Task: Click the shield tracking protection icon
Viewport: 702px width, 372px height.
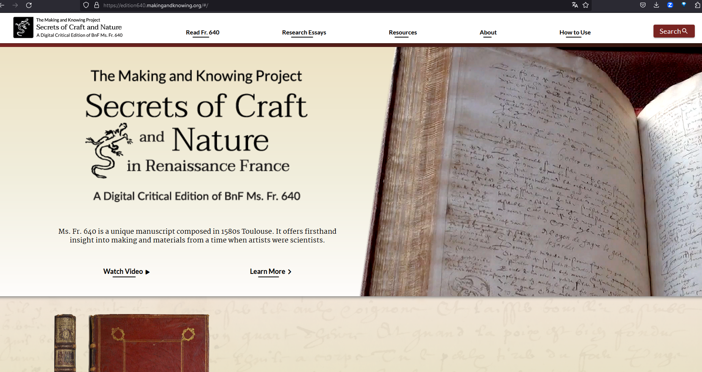Action: pyautogui.click(x=86, y=5)
